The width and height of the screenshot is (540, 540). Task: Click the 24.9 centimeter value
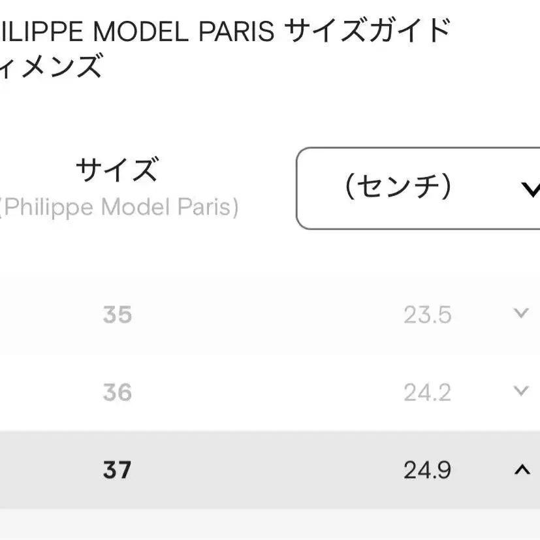428,470
